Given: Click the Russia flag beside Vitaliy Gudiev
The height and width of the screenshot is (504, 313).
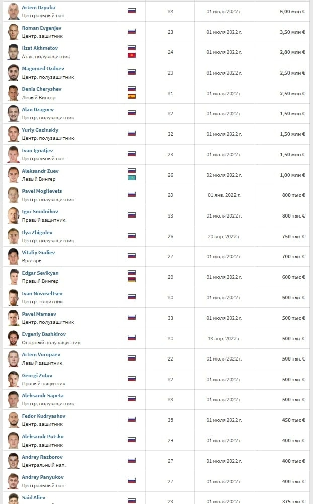Looking at the screenshot, I should tap(132, 256).
